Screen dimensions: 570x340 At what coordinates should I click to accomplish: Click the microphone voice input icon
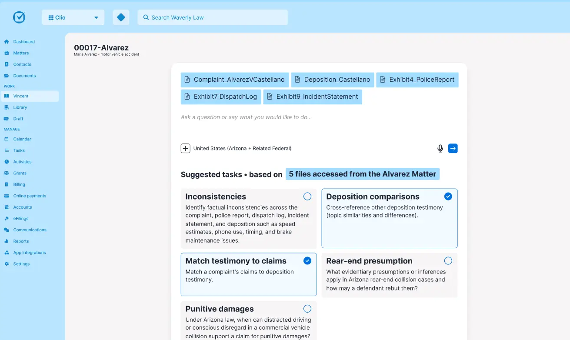click(440, 149)
